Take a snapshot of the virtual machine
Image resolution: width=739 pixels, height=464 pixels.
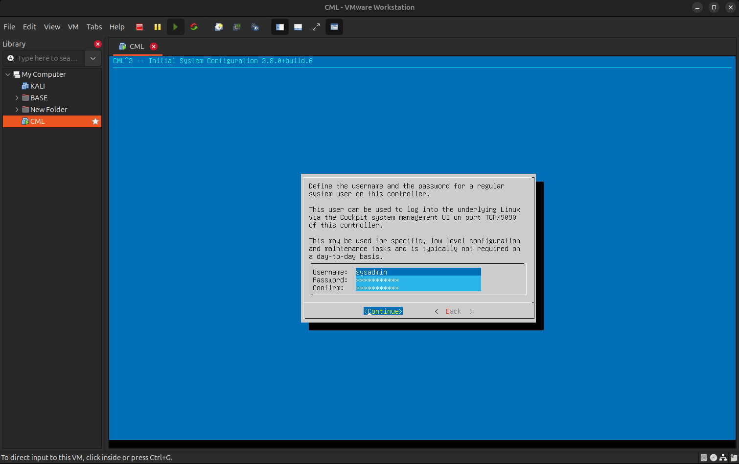pyautogui.click(x=219, y=27)
